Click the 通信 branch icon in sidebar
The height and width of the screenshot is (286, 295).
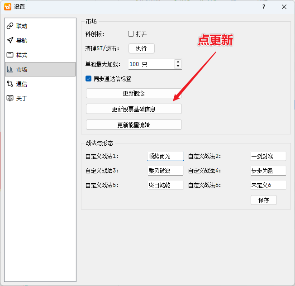click(x=10, y=84)
